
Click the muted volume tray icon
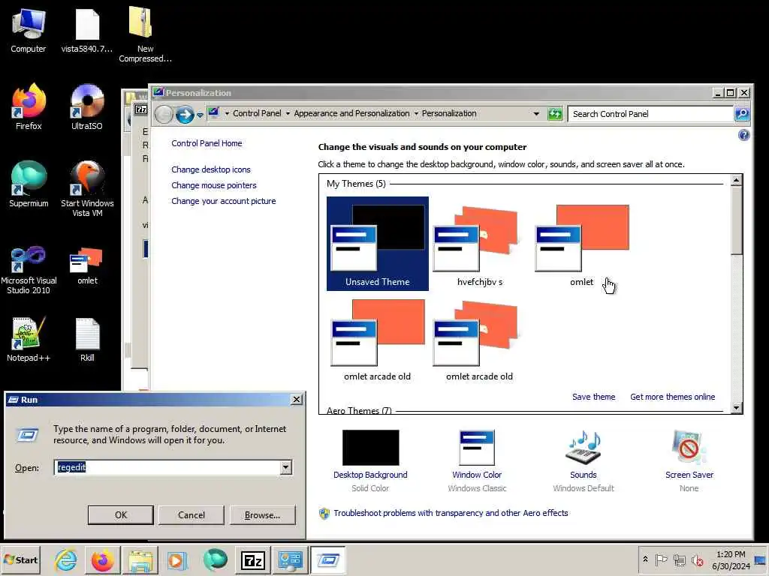click(697, 559)
